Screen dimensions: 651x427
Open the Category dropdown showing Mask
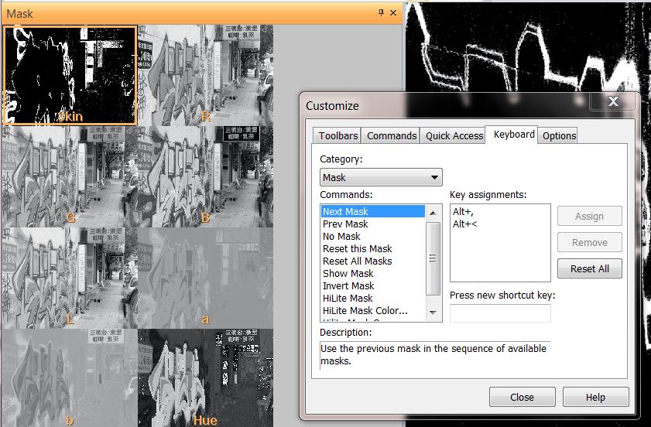click(x=381, y=177)
